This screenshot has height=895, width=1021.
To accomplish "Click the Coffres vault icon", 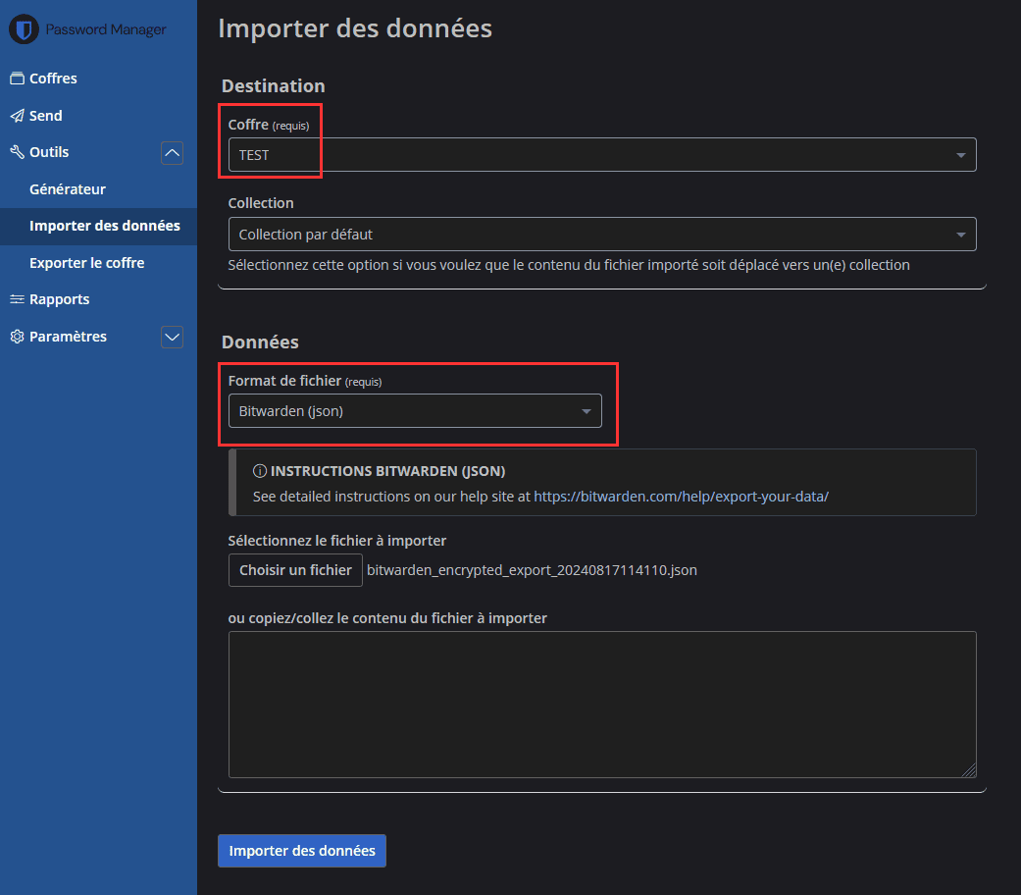I will coord(17,79).
